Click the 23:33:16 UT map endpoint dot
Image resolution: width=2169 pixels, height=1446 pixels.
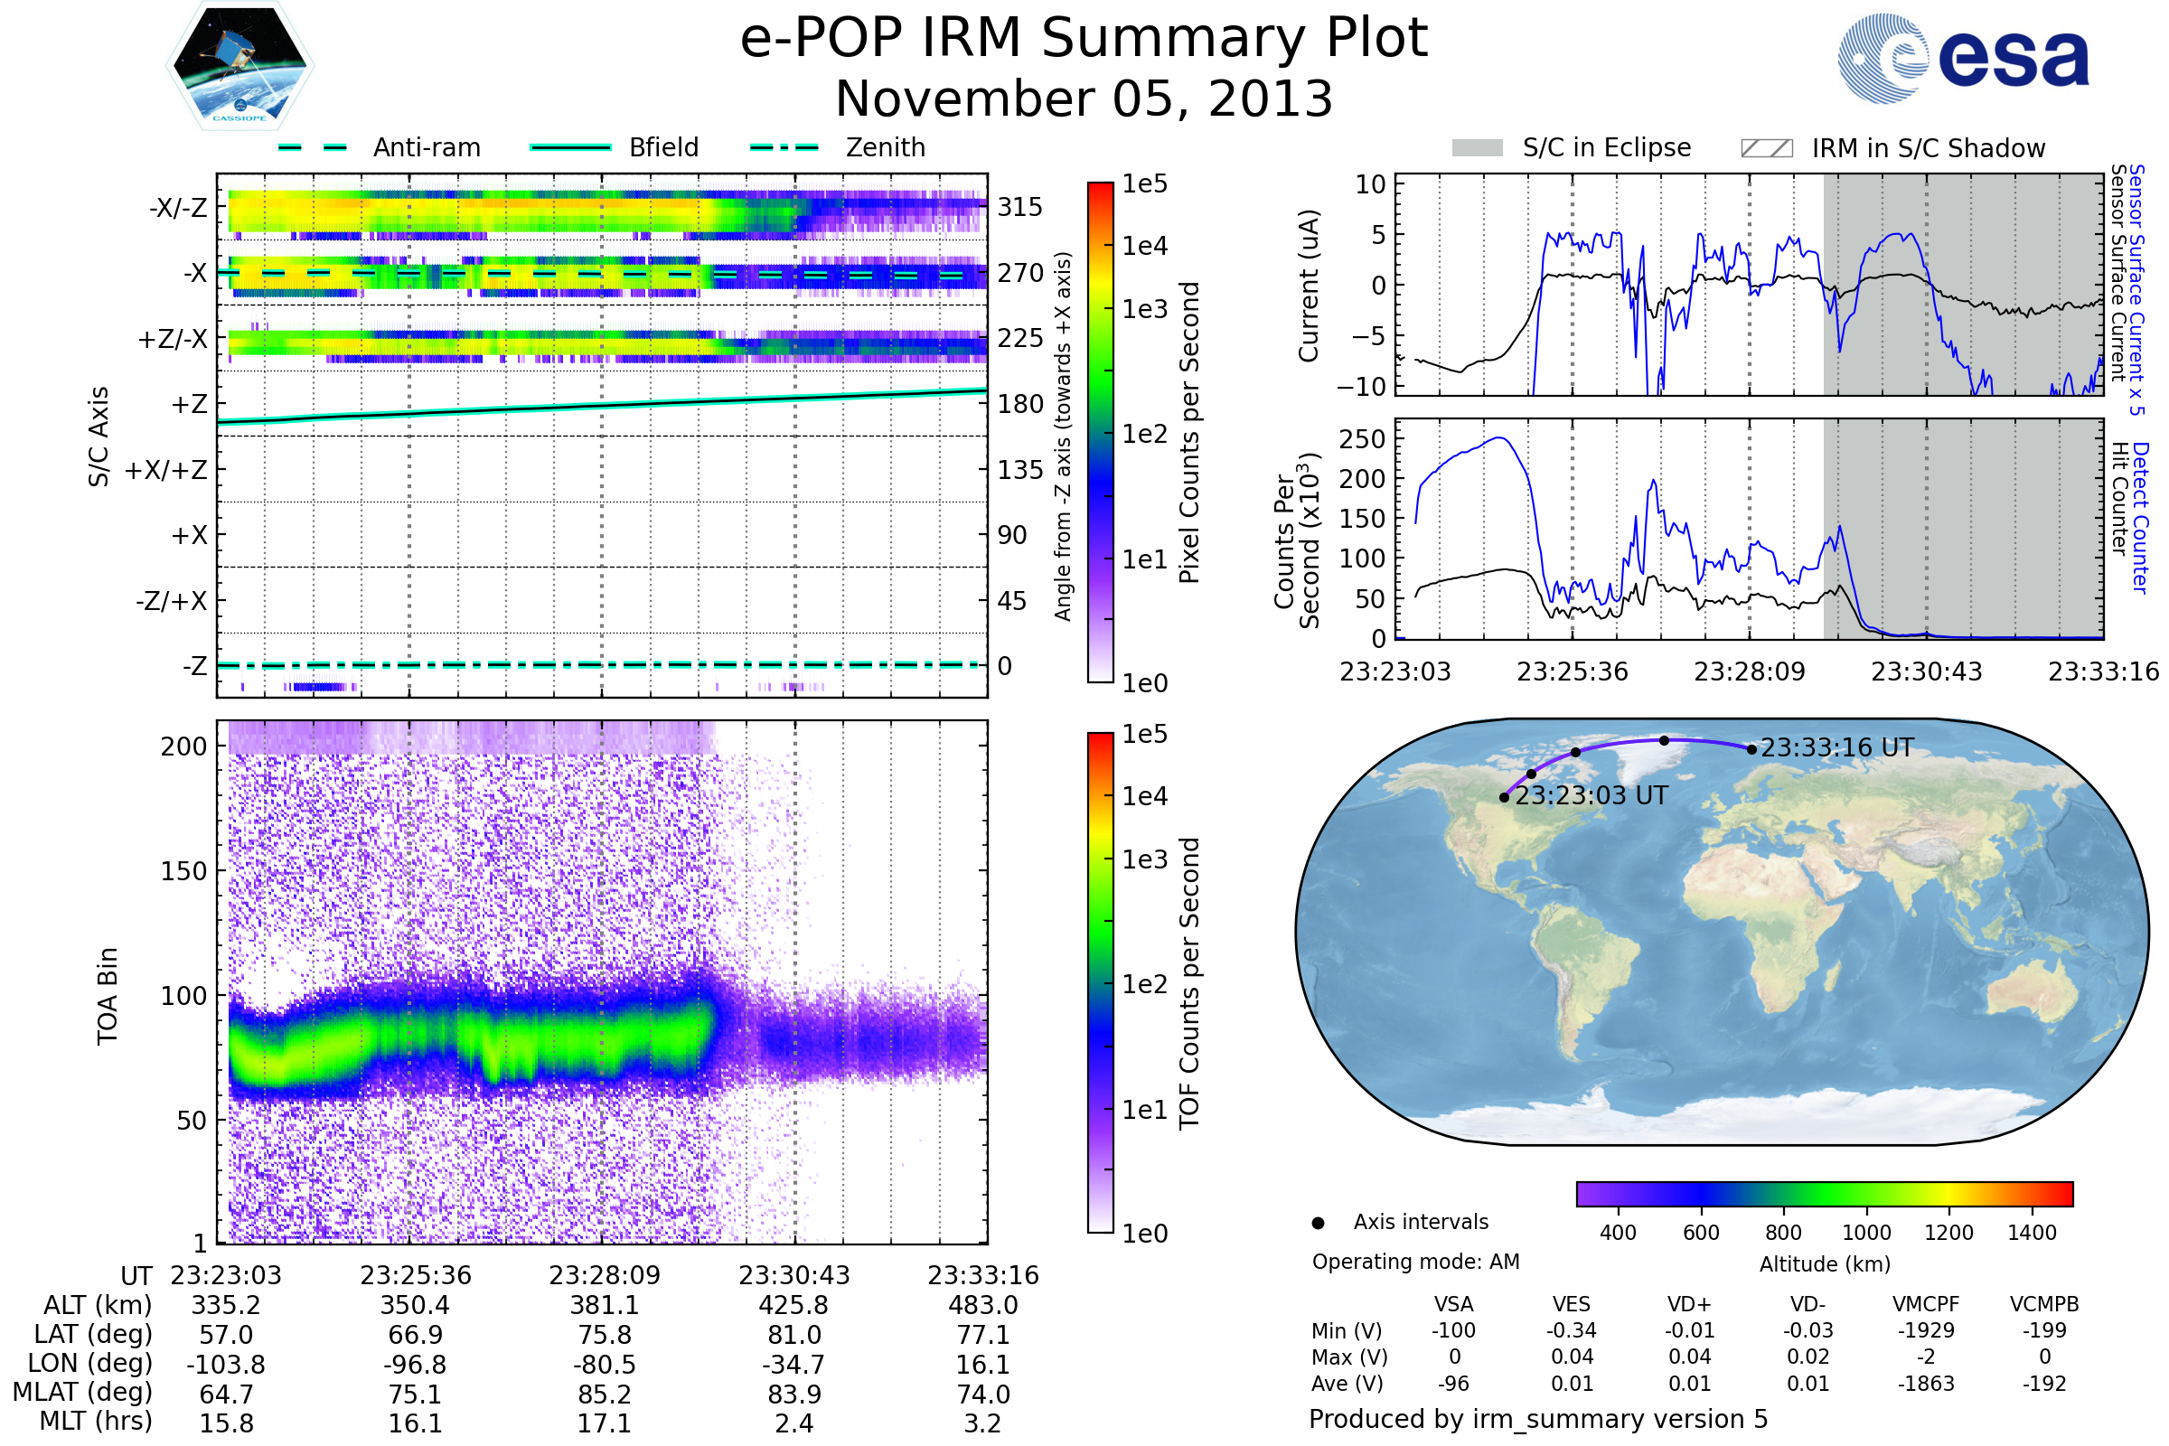1751,749
